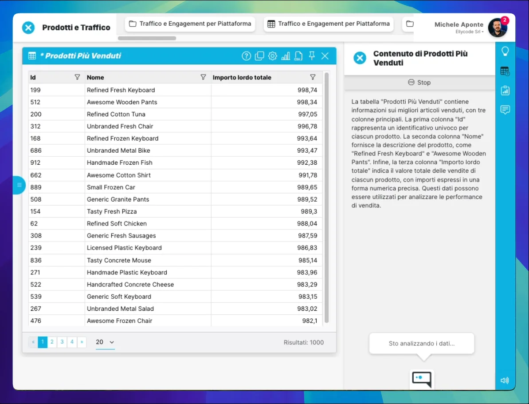Open help for Prodotti Più Venduti table
The height and width of the screenshot is (404, 529).
246,56
